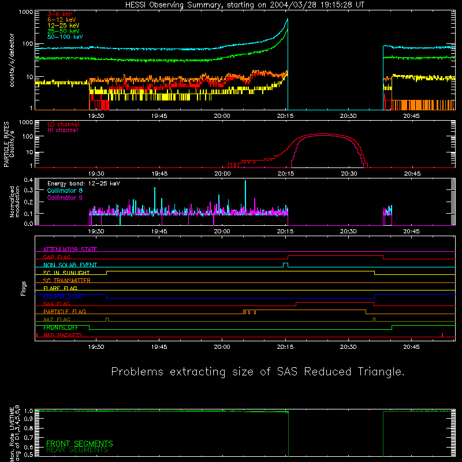Image resolution: width=462 pixels, height=462 pixels.
Task: Click the 20:00 tick label under modulation plot
Action: (222, 232)
